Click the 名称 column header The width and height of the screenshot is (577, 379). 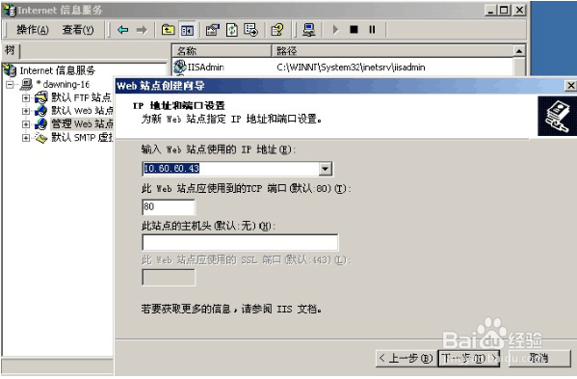pyautogui.click(x=222, y=51)
